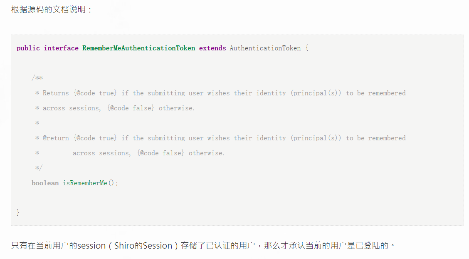Click the indented 'across sessions' second line
The height and width of the screenshot is (259, 469).
148,153
